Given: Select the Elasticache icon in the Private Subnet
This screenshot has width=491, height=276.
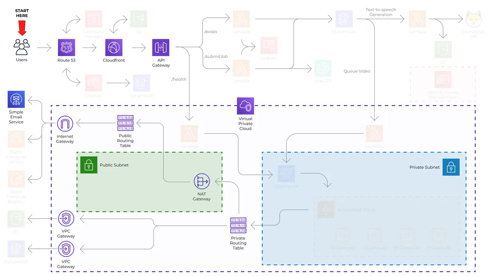Looking at the screenshot, I should (x=286, y=174).
